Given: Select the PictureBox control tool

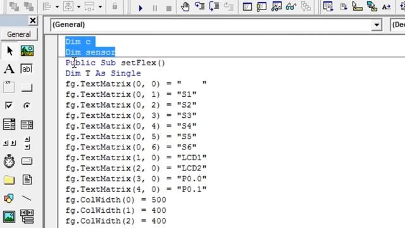Looking at the screenshot, I should coord(27,51).
